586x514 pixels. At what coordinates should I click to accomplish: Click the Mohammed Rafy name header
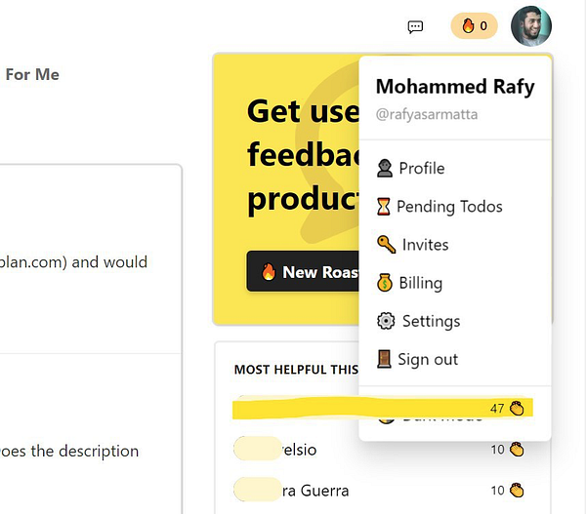[x=455, y=87]
